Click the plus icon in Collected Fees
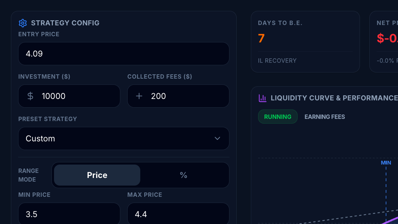 (139, 96)
